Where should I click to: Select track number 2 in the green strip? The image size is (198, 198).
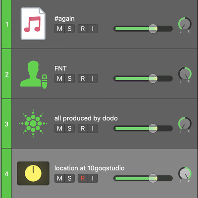click(6, 74)
